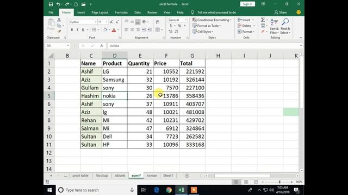Align cell text to the right
Viewport: 348px width, 195px height.
[x=138, y=30]
